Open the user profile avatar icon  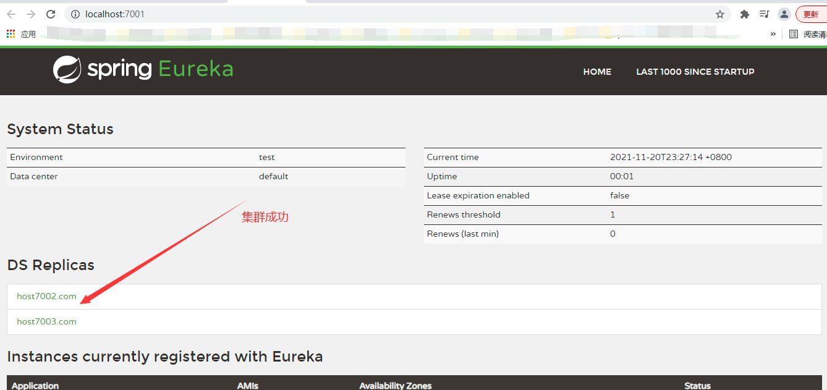[x=784, y=14]
